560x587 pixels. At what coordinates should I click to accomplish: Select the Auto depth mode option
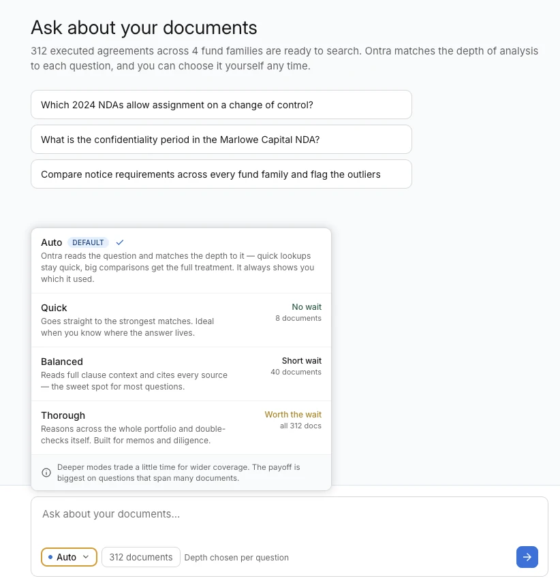(x=181, y=261)
